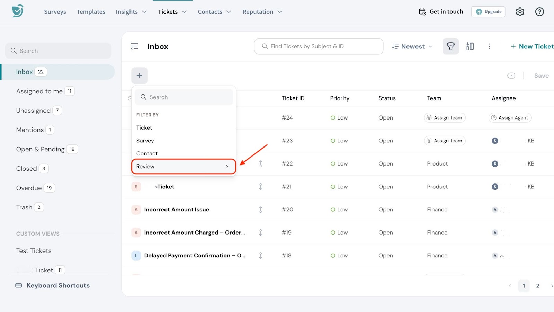This screenshot has width=554, height=312.
Task: Open the three-dot more options menu
Action: [489, 46]
